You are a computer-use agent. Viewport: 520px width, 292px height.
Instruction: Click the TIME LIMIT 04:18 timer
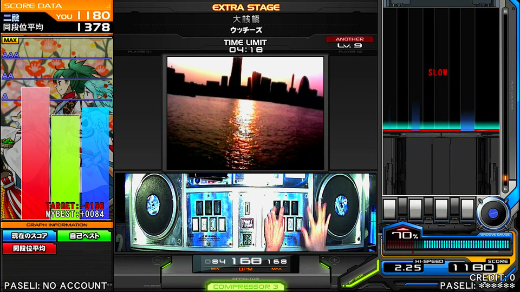point(245,46)
